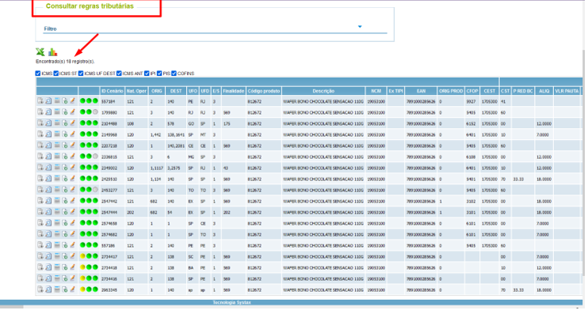Click the CEST column header

[490, 91]
